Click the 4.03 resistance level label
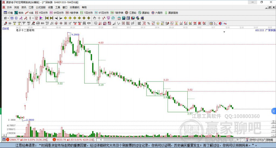Screen dimensions: 276x148 coord(101,43)
